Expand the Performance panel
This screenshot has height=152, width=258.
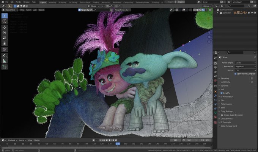(226, 104)
